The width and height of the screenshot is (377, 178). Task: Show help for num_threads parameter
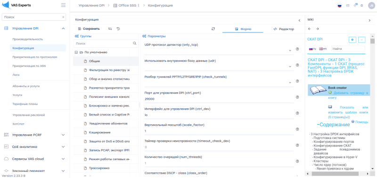(297, 161)
